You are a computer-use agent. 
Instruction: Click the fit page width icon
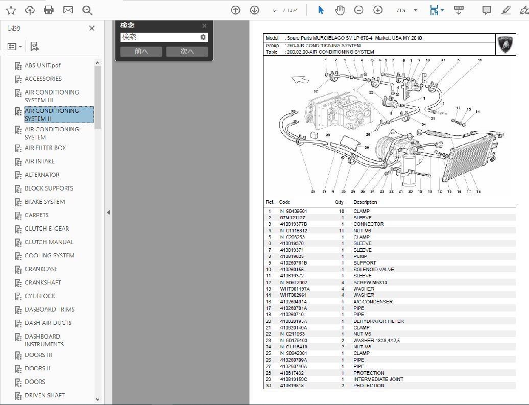coord(435,10)
